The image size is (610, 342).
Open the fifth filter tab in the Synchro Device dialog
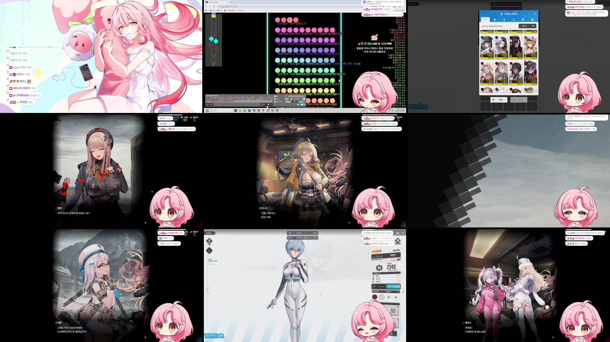click(x=523, y=20)
